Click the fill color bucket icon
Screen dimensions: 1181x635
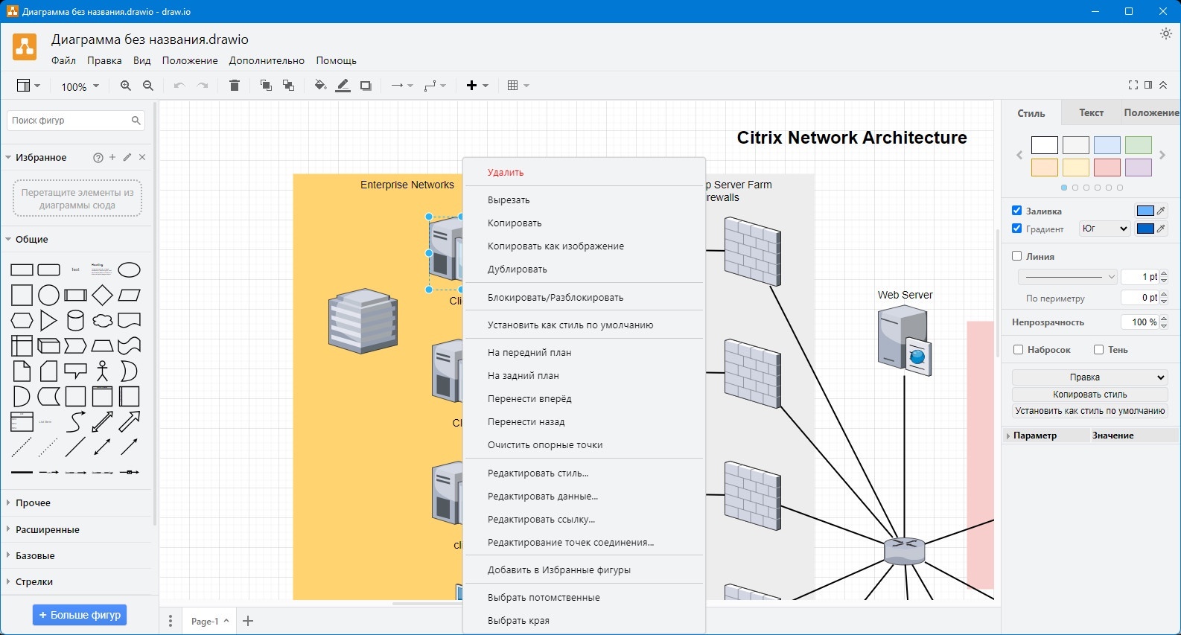(x=320, y=86)
